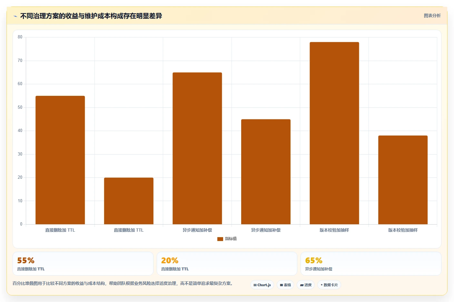The height and width of the screenshot is (302, 454).
Task: Click the y-axis tick label 50
Action: coord(20,107)
